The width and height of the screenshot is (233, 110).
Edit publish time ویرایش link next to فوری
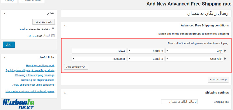[31, 36]
